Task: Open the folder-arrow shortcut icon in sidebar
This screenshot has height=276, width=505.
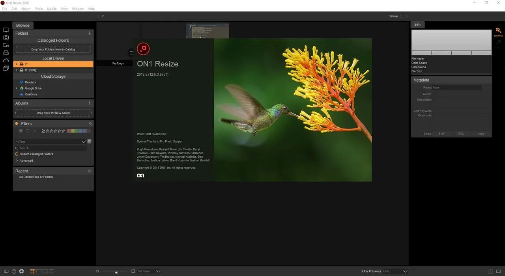Action: pos(6,45)
